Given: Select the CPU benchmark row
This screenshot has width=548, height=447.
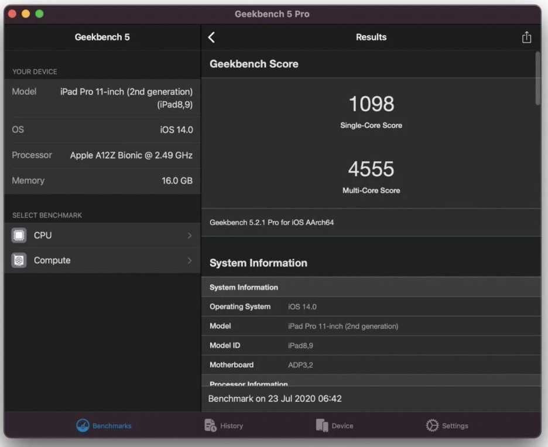Looking at the screenshot, I should (x=102, y=236).
